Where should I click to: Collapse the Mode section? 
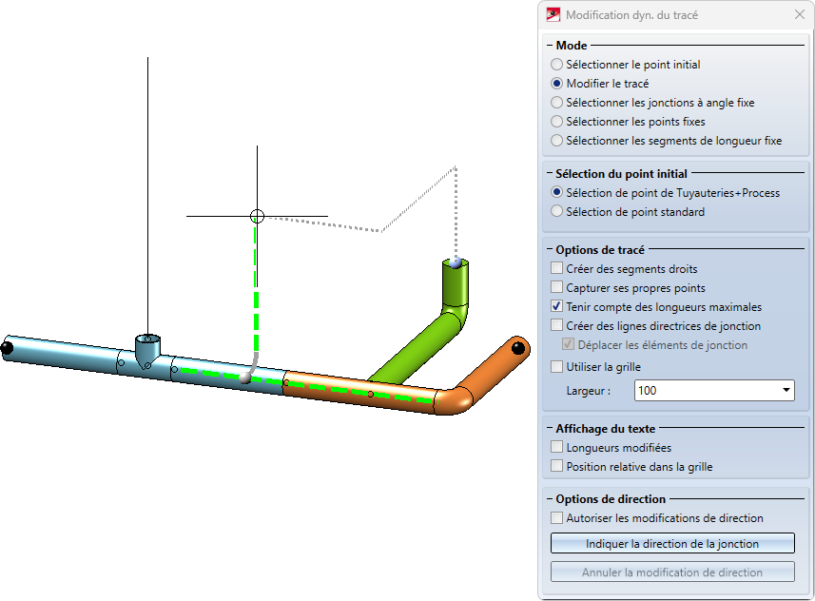(x=550, y=46)
